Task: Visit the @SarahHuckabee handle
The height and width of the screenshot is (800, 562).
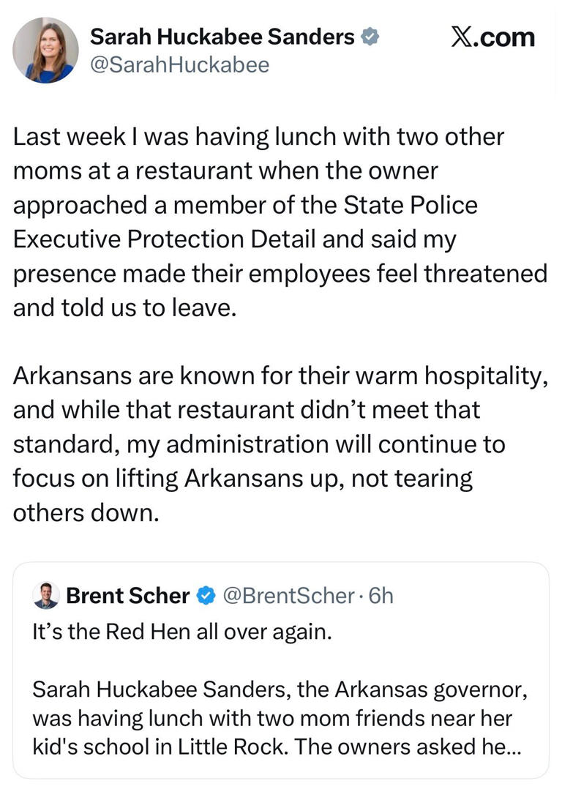Action: [x=179, y=65]
